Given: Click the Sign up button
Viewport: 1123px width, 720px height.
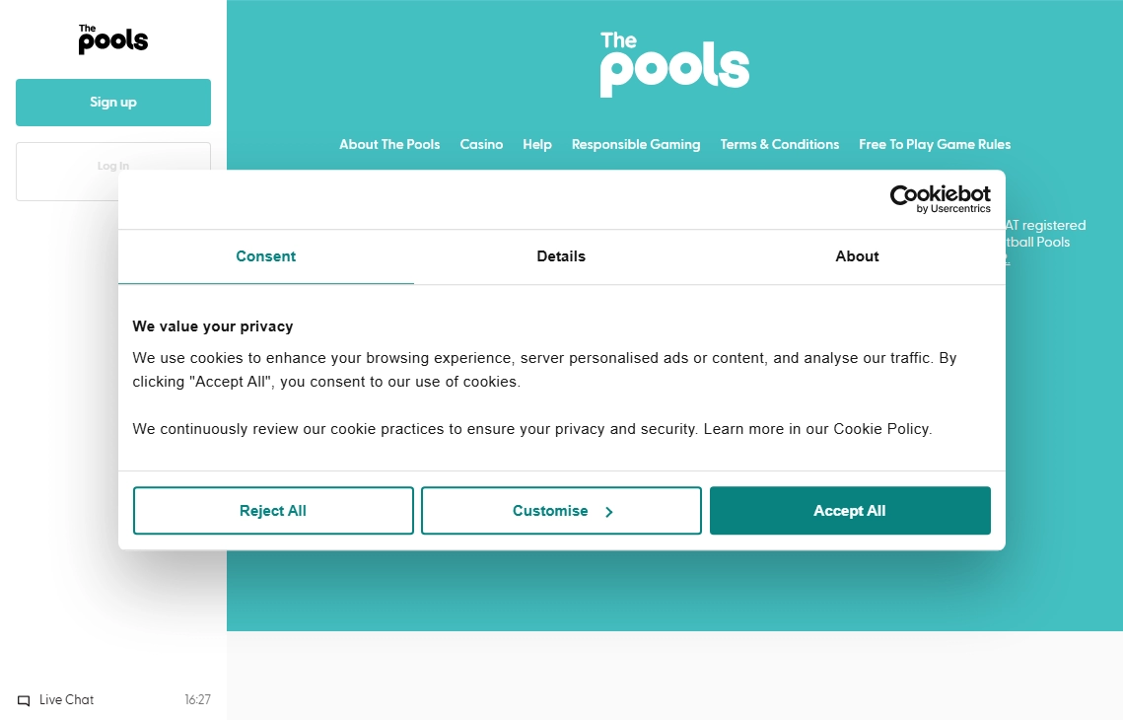Looking at the screenshot, I should [113, 103].
